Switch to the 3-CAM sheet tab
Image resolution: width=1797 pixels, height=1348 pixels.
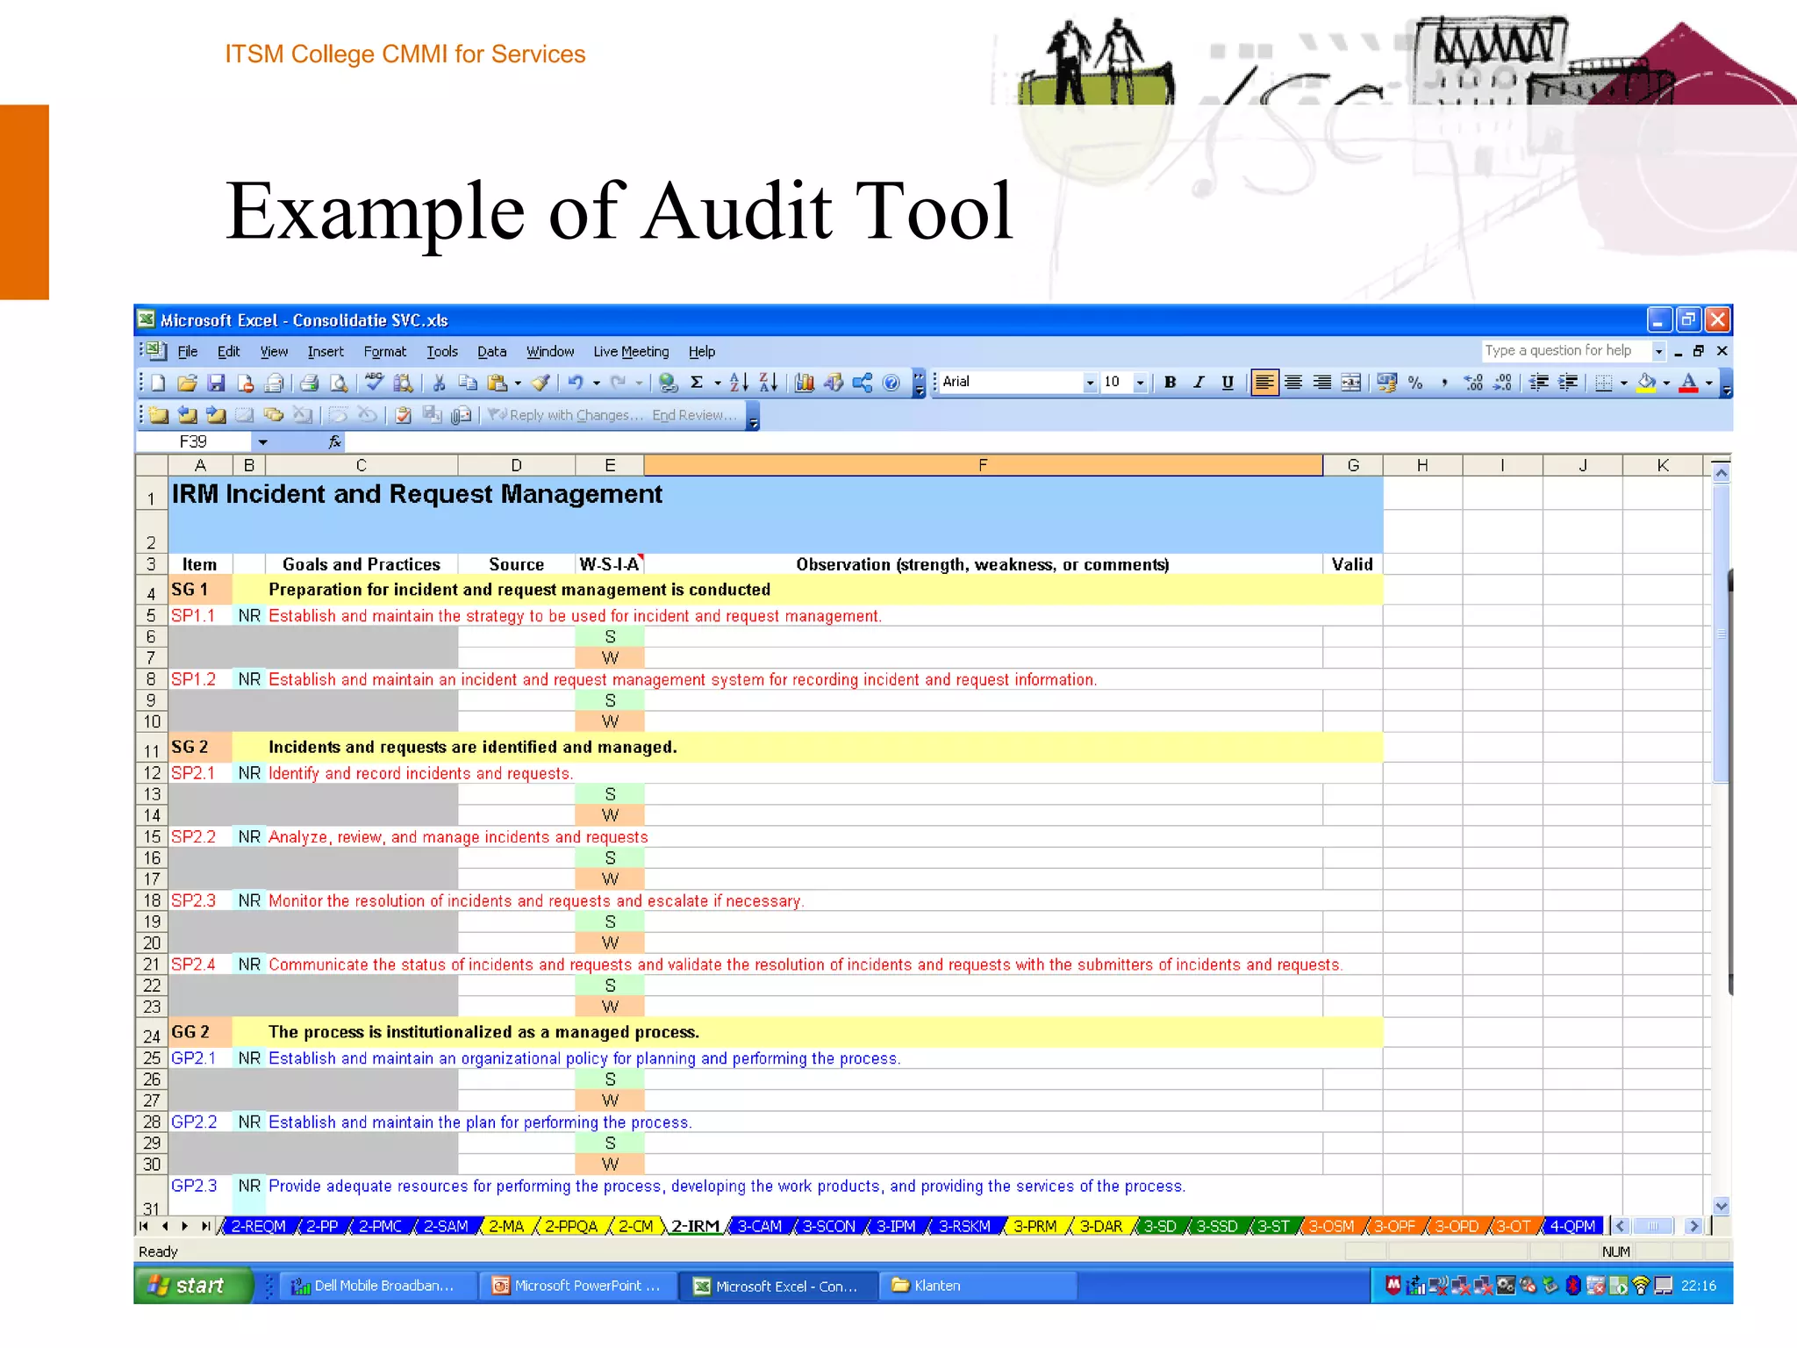point(760,1226)
